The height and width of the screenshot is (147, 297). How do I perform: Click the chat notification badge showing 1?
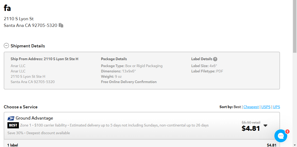(287, 132)
